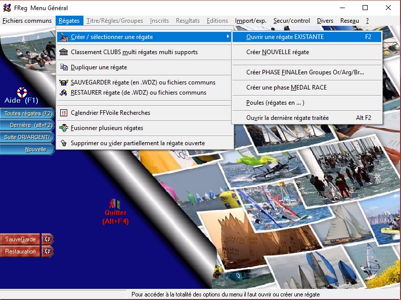The height and width of the screenshot is (300, 401).
Task: Click the status bar message about opening a régate
Action: tap(226, 294)
